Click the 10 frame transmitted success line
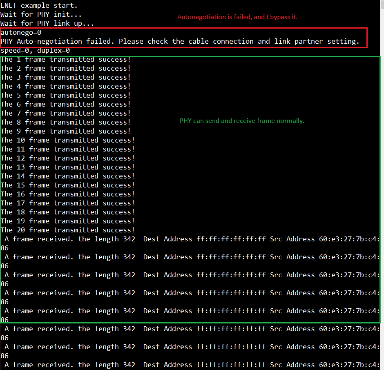 (x=67, y=140)
